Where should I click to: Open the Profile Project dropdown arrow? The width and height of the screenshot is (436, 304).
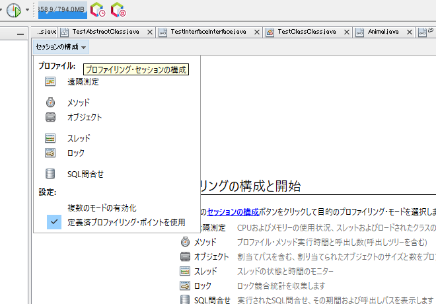(x=27, y=10)
